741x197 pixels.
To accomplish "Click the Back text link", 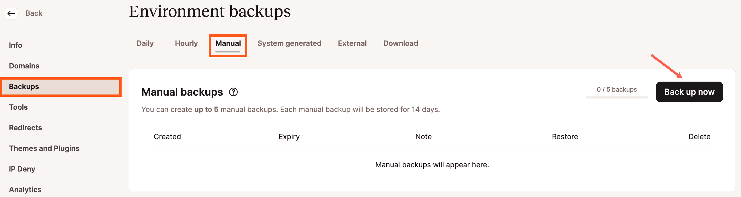I will tap(34, 13).
